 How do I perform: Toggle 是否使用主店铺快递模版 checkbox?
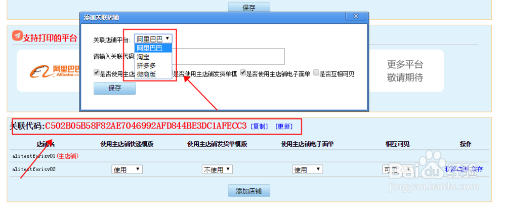click(96, 73)
